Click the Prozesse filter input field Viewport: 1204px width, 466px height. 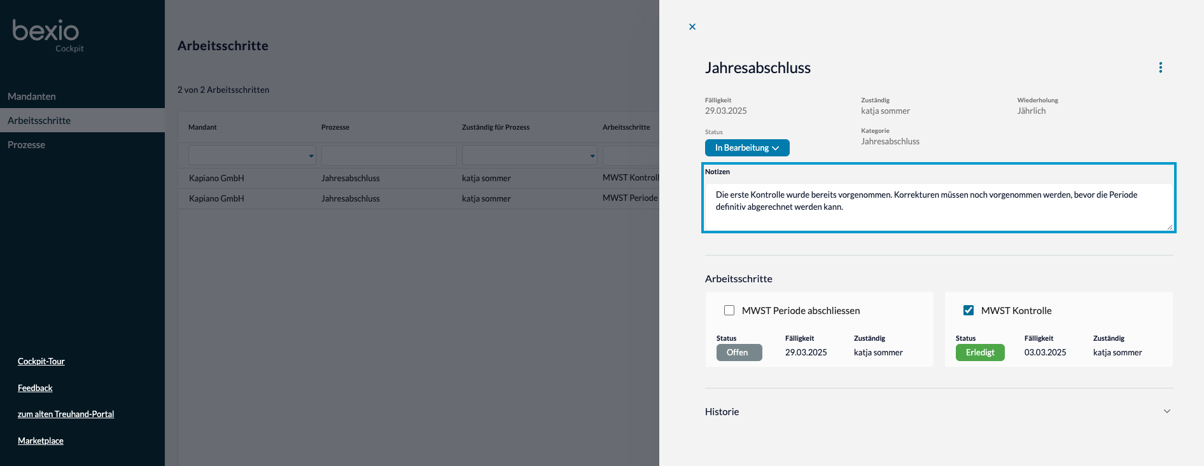(389, 155)
